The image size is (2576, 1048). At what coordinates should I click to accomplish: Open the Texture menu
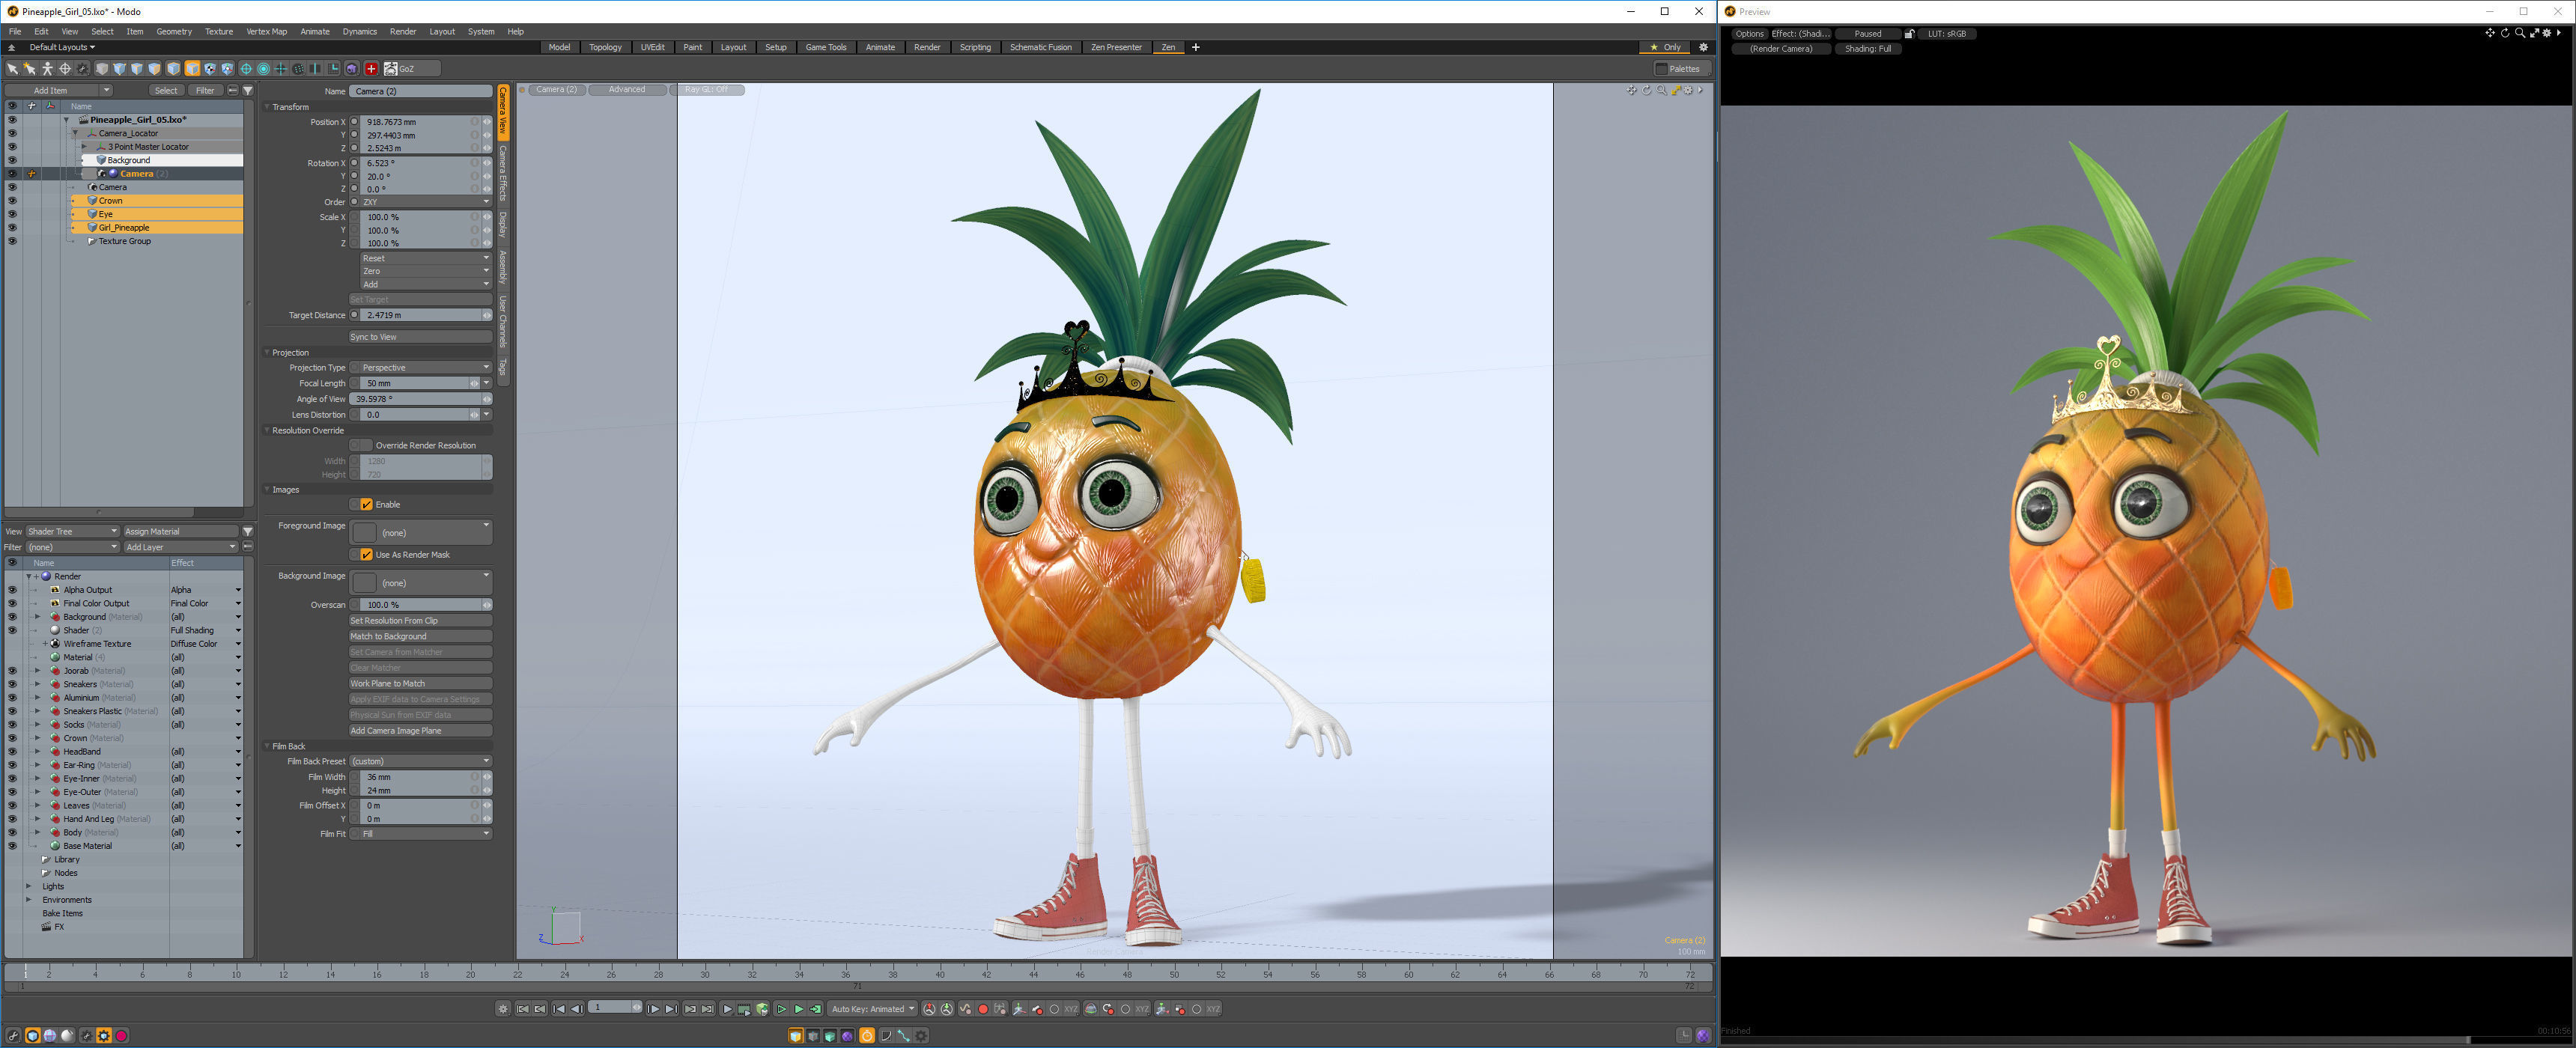pyautogui.click(x=218, y=32)
